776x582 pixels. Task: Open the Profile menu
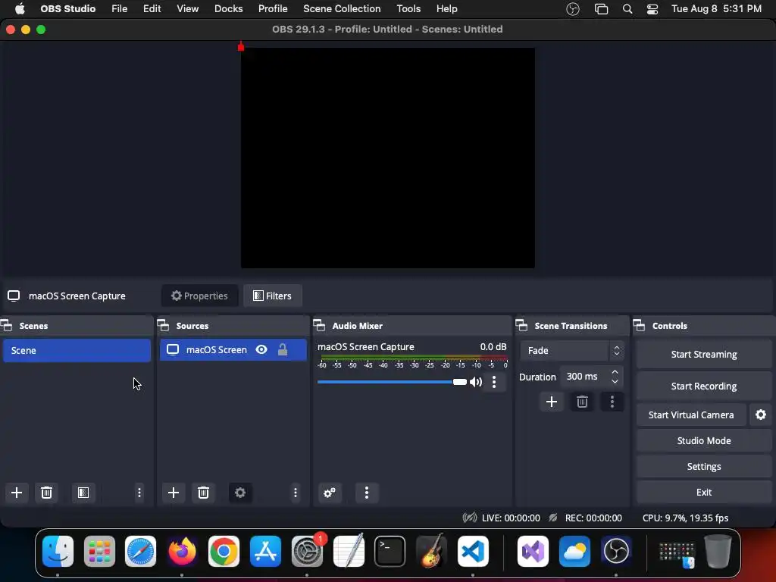(273, 9)
